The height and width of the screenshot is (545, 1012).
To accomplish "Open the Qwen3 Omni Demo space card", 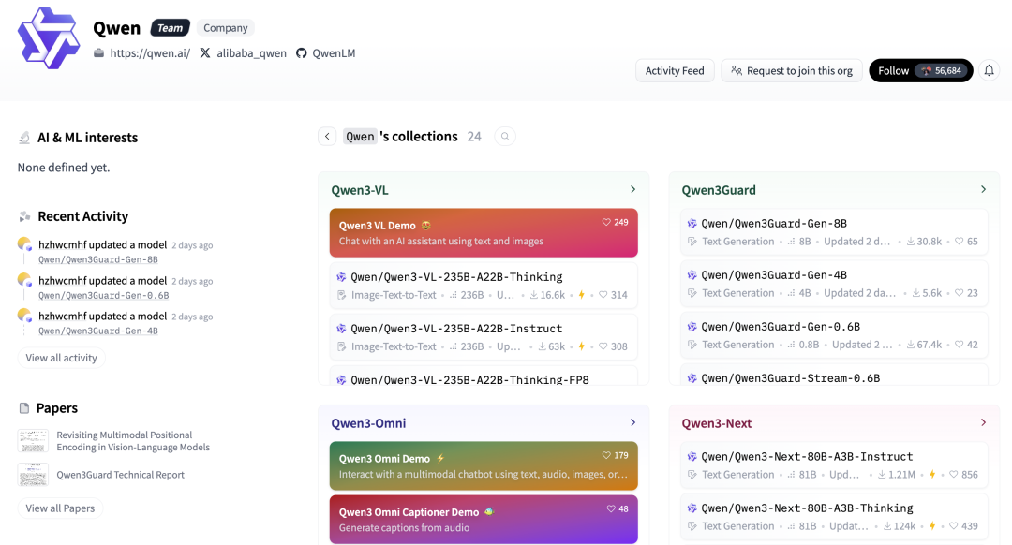I will click(484, 465).
